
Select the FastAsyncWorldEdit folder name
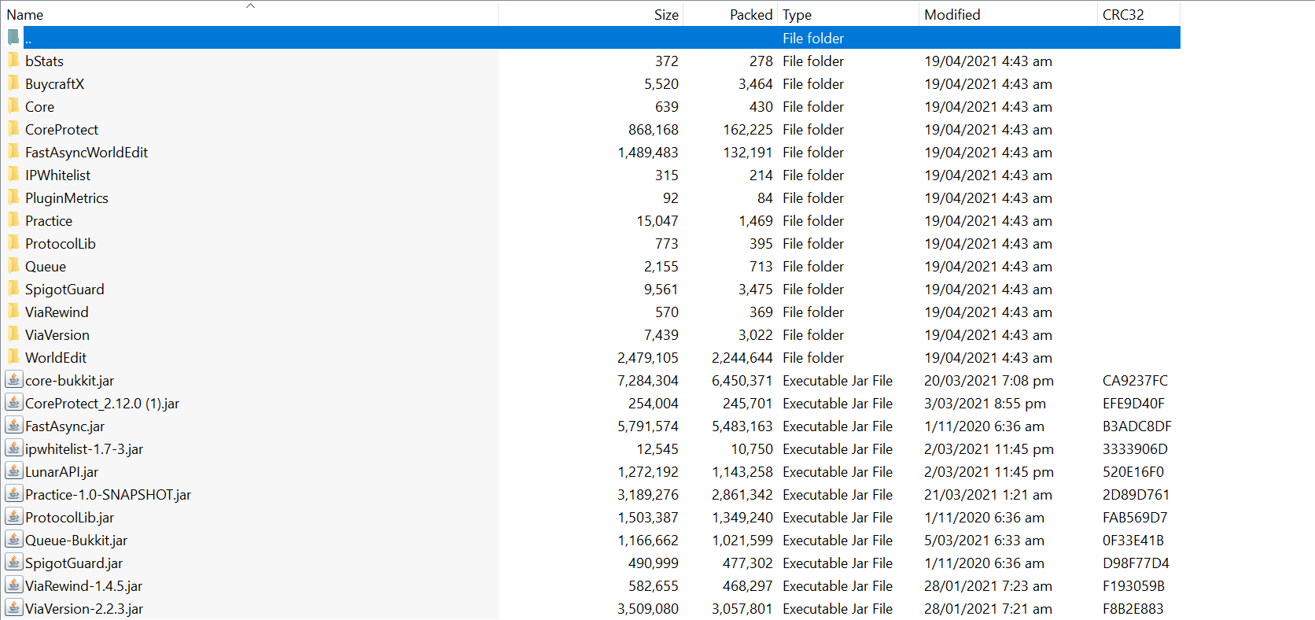click(x=87, y=153)
